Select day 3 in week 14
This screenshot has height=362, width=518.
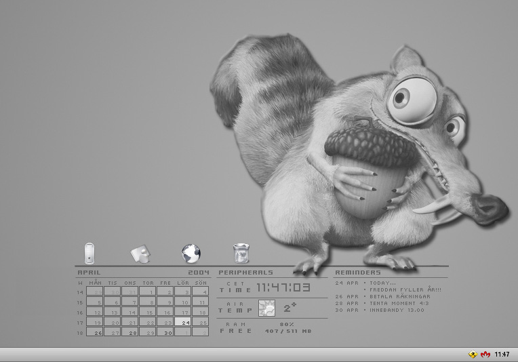[x=182, y=291]
